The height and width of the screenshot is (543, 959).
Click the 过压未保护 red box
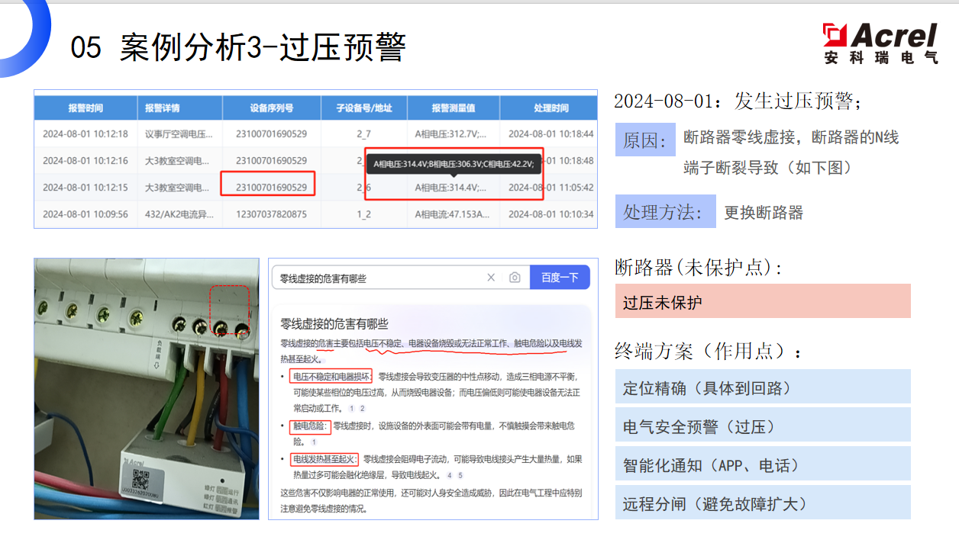(763, 301)
